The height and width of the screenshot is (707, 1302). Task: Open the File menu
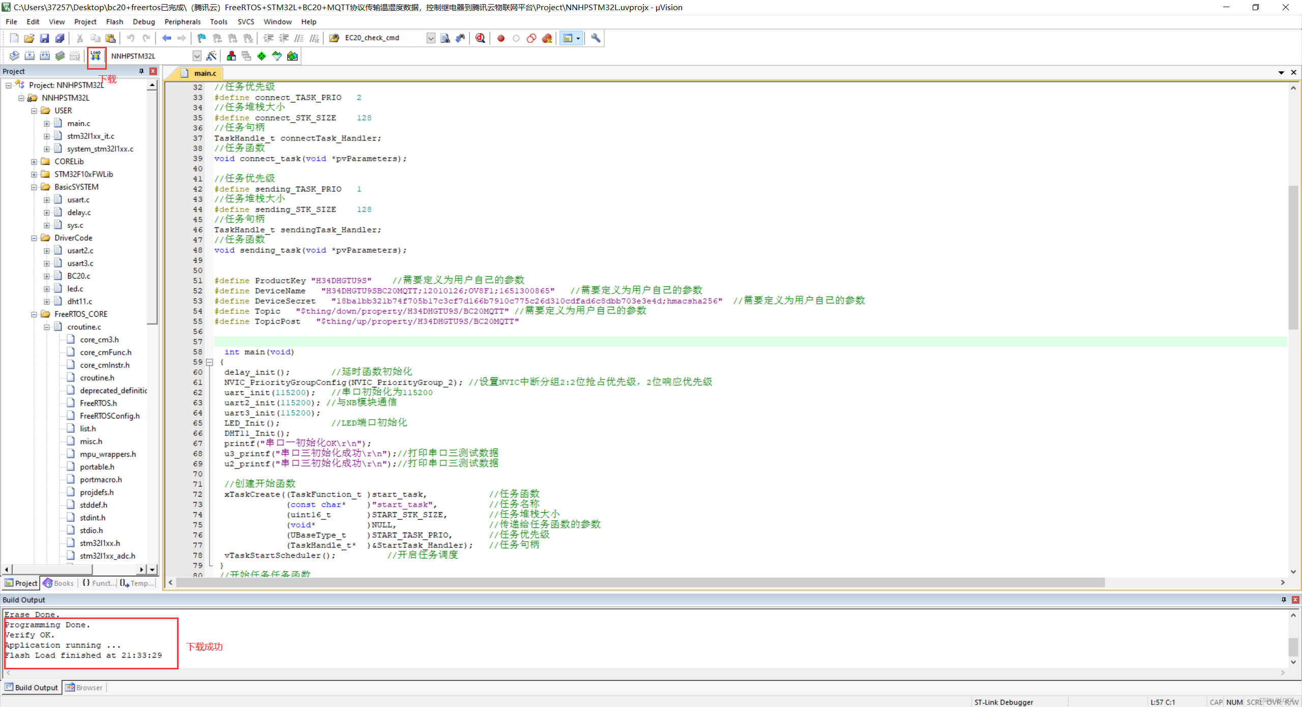pyautogui.click(x=11, y=22)
